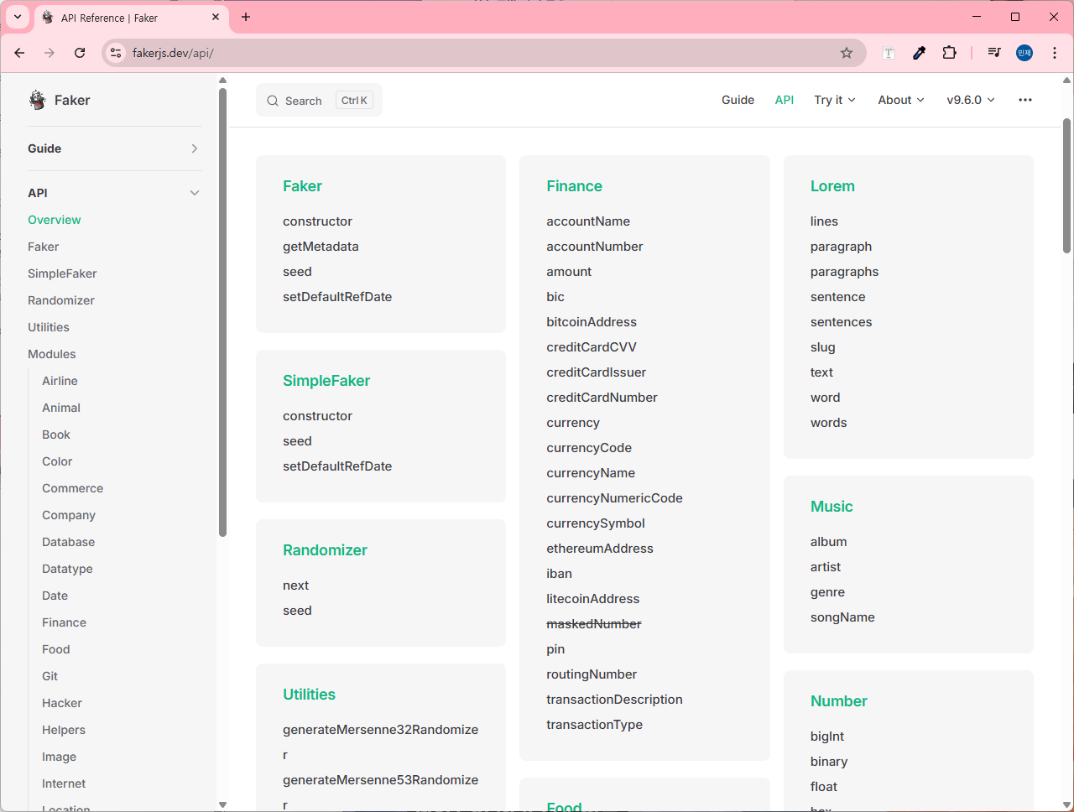Open the Faker card heading
The image size is (1074, 812).
(x=302, y=186)
